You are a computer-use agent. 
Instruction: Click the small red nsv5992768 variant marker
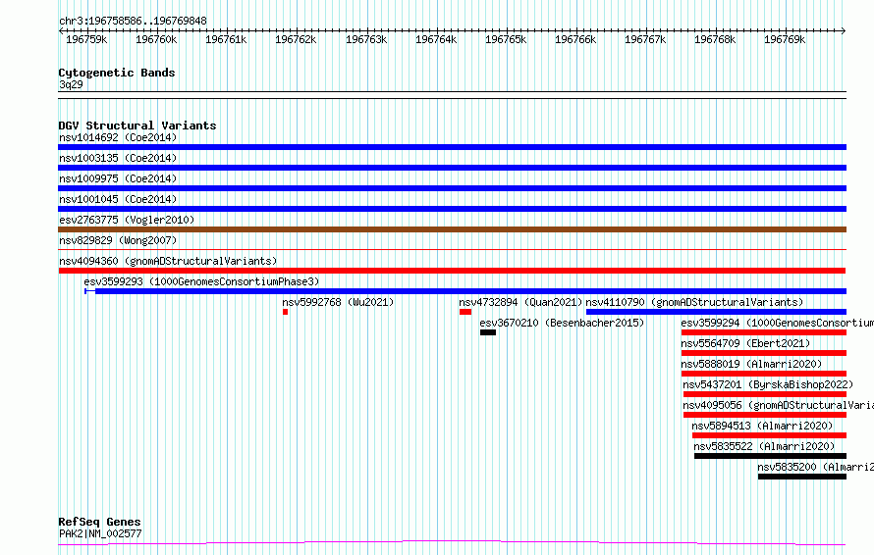(x=286, y=312)
